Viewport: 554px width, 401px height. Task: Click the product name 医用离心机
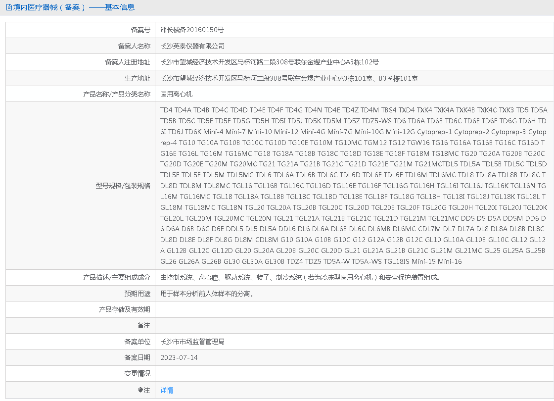[x=176, y=94]
